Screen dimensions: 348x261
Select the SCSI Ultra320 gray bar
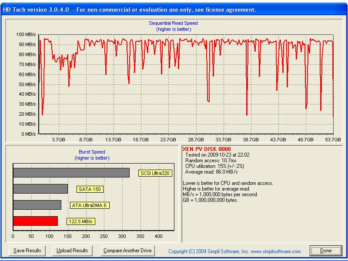71,173
